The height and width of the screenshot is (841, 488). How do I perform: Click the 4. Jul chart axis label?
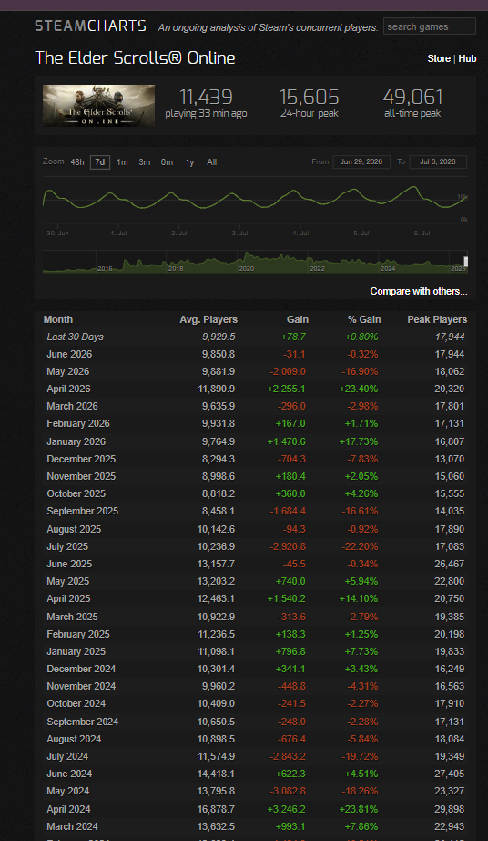[x=300, y=234]
